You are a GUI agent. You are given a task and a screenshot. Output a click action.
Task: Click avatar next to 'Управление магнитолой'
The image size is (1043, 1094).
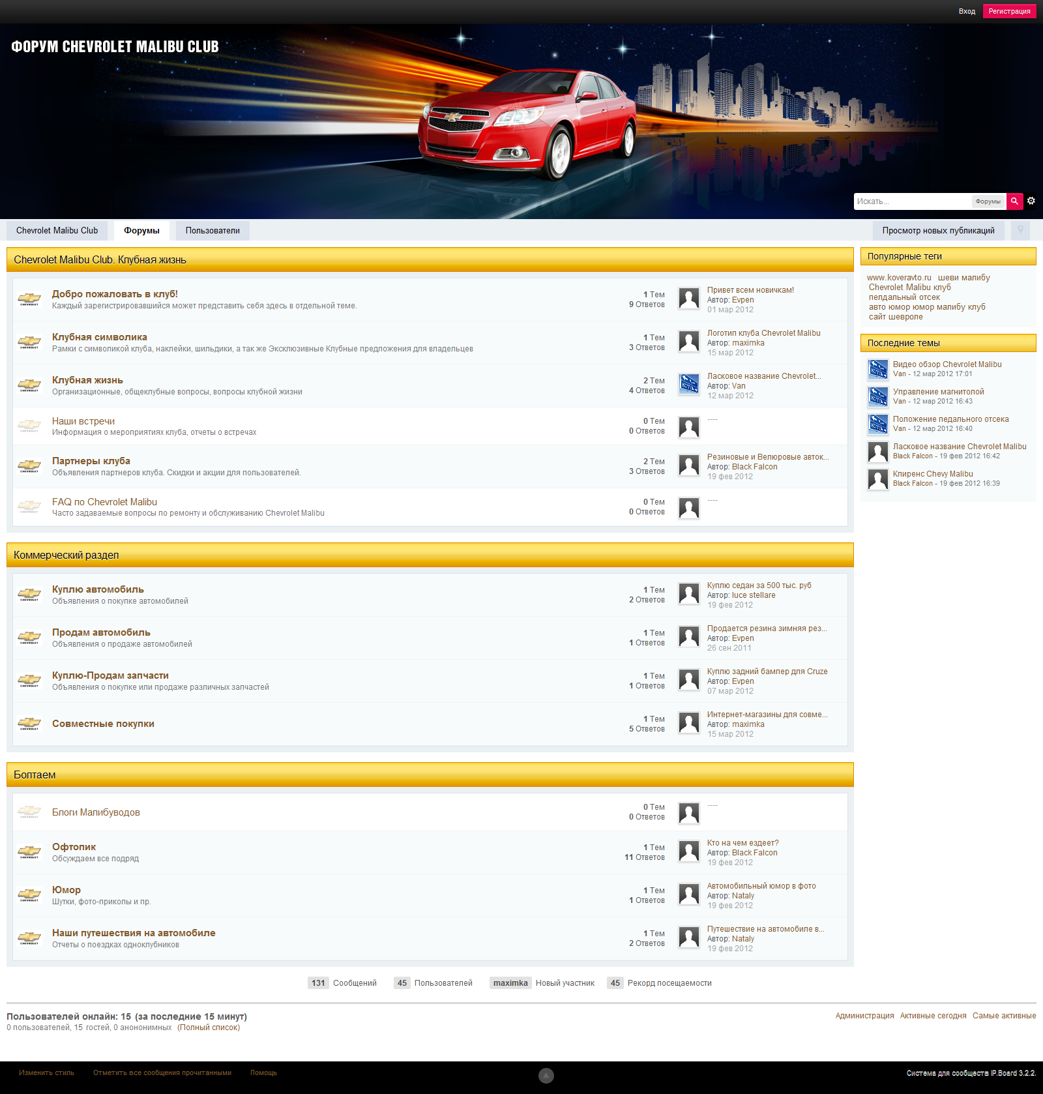(878, 396)
